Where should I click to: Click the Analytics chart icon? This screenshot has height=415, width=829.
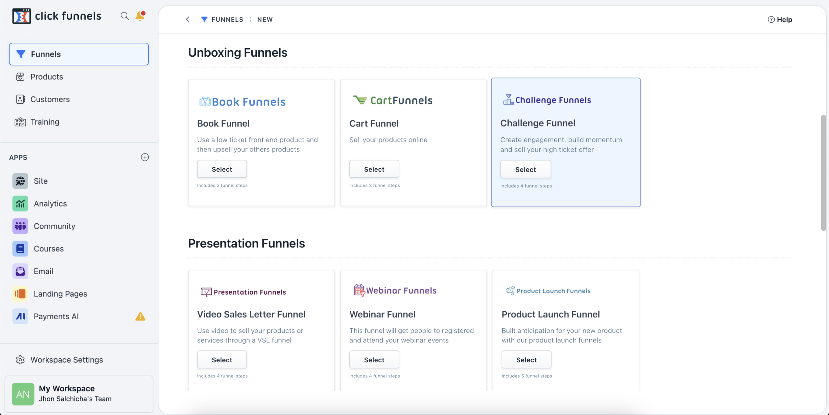(x=20, y=204)
